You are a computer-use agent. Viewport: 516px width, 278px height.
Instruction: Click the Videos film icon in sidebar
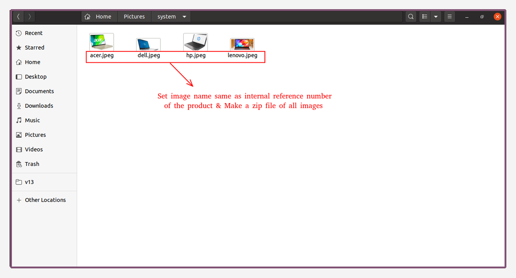[x=19, y=149]
